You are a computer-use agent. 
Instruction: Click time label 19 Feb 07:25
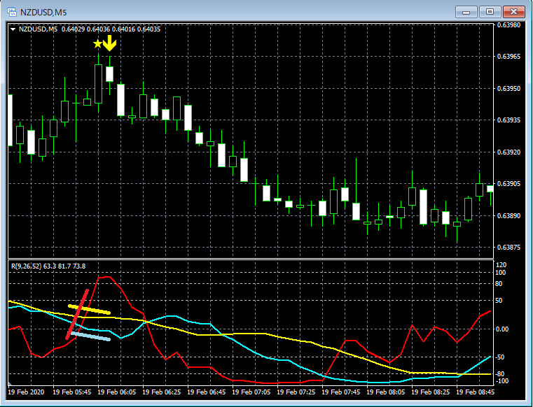pos(296,392)
